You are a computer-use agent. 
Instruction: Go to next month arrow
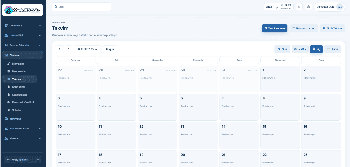68,49
